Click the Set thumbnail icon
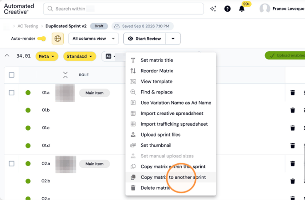Screen dimensions: 305x201 pyautogui.click(x=133, y=145)
